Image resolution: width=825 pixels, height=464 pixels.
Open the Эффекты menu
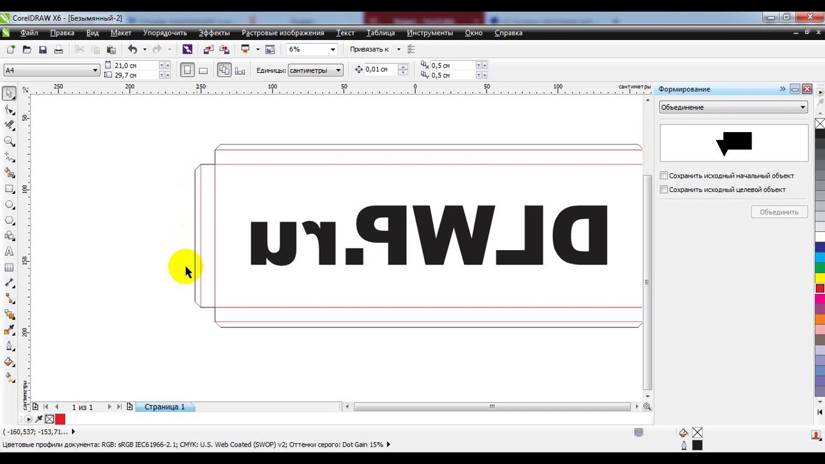coord(214,32)
